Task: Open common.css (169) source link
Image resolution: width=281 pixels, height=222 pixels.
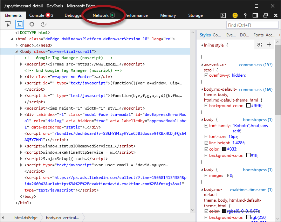Action: [x=256, y=90]
